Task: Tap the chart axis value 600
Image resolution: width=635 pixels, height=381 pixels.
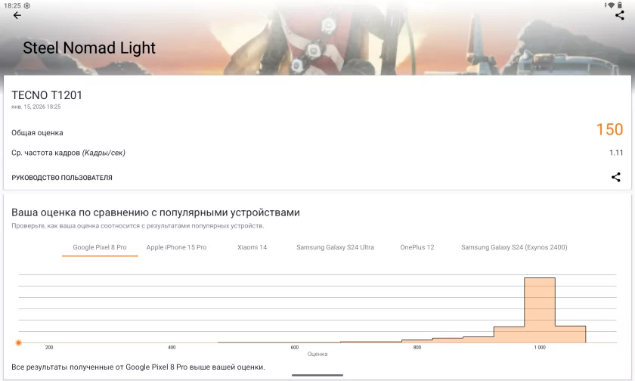Action: [x=294, y=348]
